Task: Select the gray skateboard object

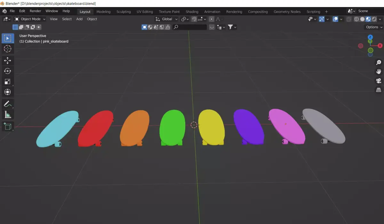Action: (x=324, y=126)
